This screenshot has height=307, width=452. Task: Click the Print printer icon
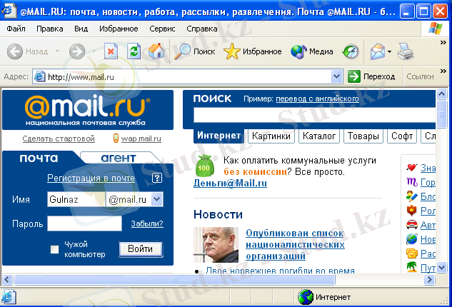point(405,51)
